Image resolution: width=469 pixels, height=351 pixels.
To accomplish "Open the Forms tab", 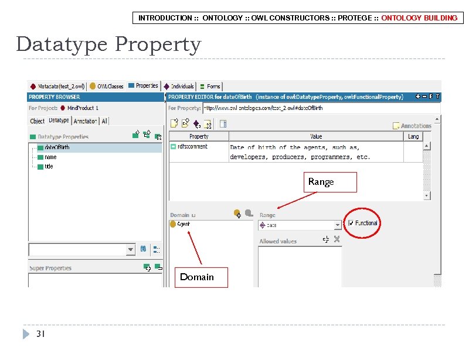I will click(x=210, y=86).
